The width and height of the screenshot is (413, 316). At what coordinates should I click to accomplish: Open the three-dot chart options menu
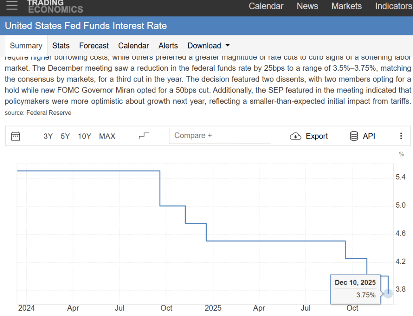click(401, 136)
